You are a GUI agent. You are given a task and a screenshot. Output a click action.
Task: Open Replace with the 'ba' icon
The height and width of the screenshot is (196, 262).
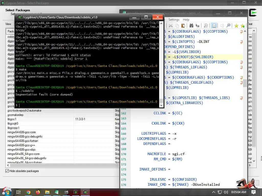[x=198, y=26]
